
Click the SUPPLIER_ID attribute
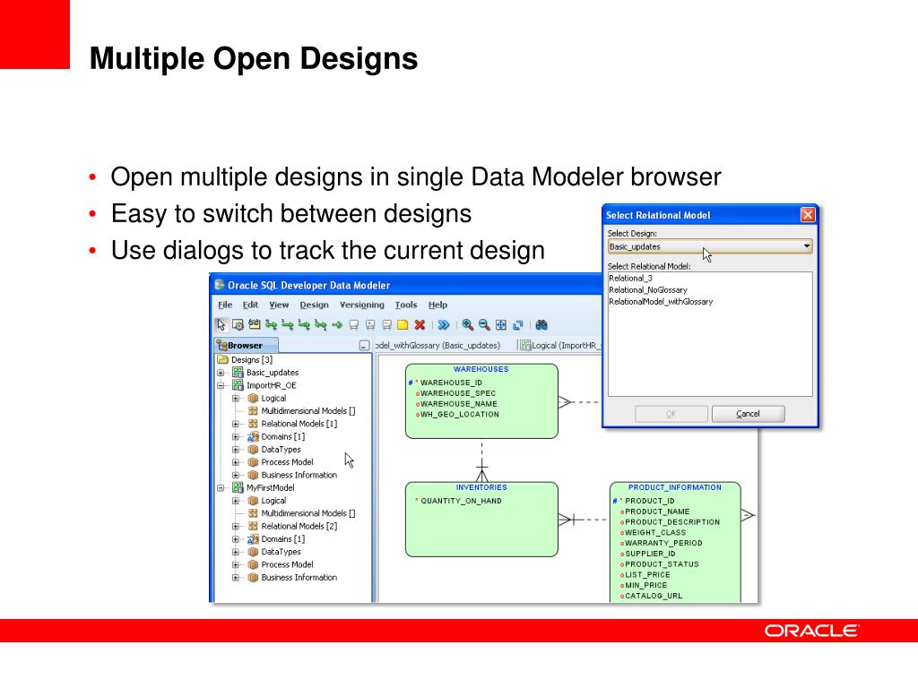(650, 554)
